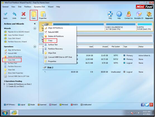This screenshot has width=155, height=117.
Task: Open the Help menu
Action: pyautogui.click(x=58, y=7)
